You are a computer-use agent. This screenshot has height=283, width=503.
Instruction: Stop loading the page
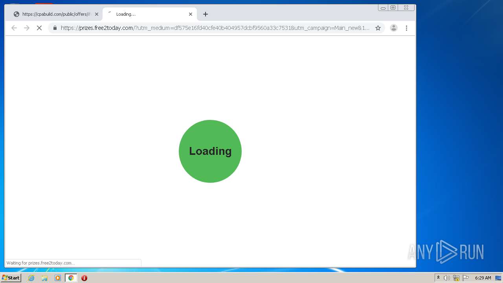point(39,28)
